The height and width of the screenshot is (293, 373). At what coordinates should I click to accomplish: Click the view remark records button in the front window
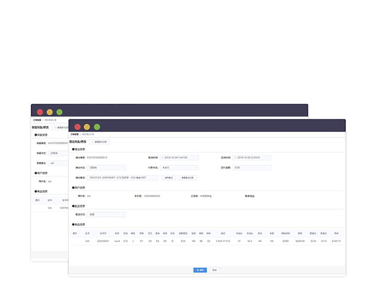187,178
